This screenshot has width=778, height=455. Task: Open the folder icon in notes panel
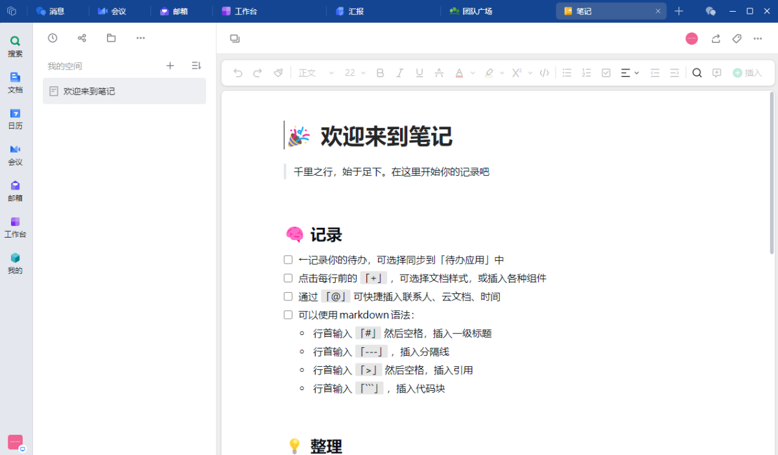112,38
